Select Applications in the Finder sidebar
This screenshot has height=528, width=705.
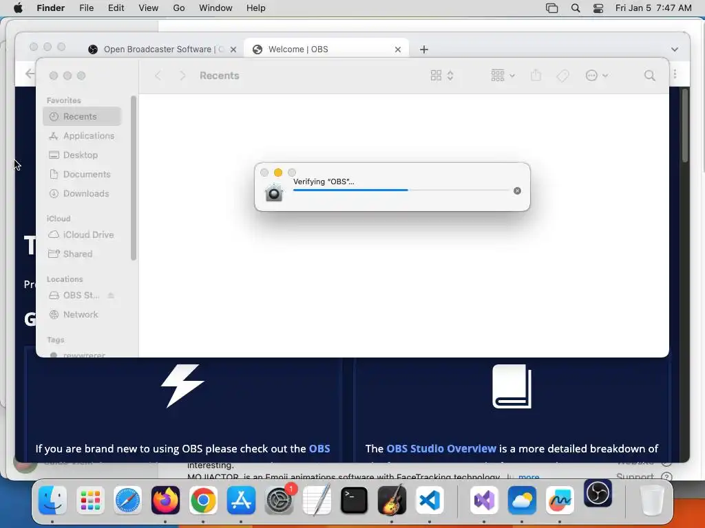(83, 135)
